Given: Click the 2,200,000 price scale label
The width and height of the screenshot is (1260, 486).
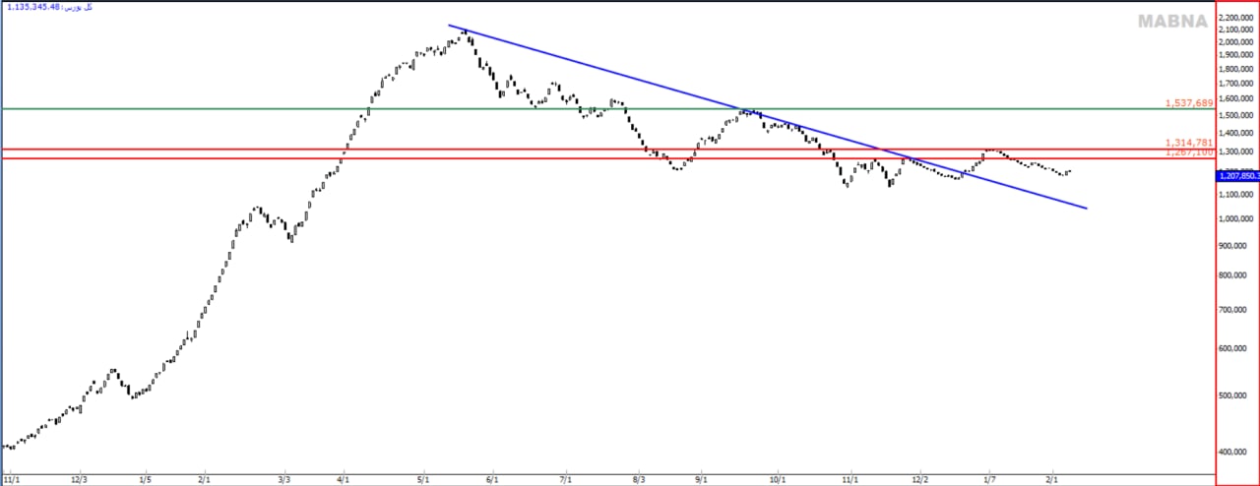Looking at the screenshot, I should 1236,18.
